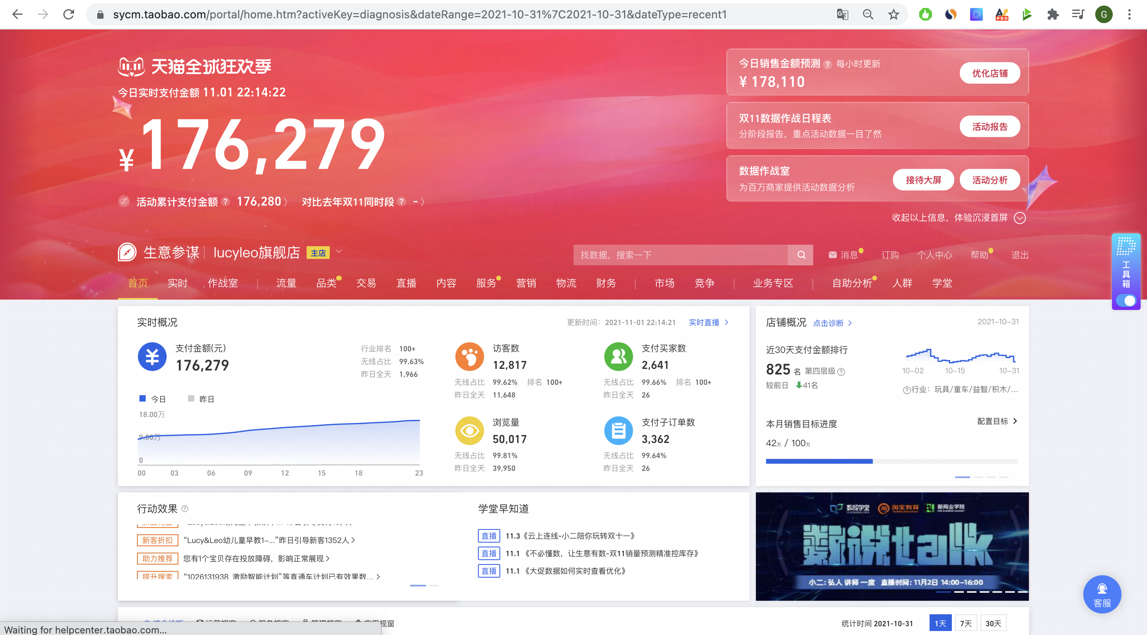Toggle 今日 legend in payment chart
The width and height of the screenshot is (1147, 635).
tap(152, 398)
